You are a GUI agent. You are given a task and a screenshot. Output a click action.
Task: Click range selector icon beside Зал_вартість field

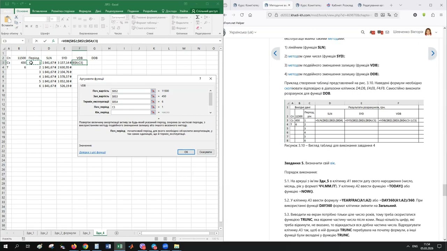[153, 96]
